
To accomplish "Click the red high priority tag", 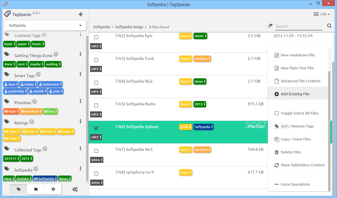I will (x=11, y=111).
